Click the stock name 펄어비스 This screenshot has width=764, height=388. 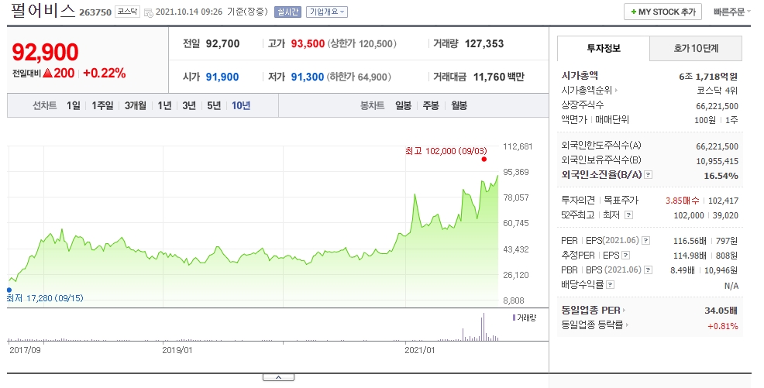click(x=43, y=11)
